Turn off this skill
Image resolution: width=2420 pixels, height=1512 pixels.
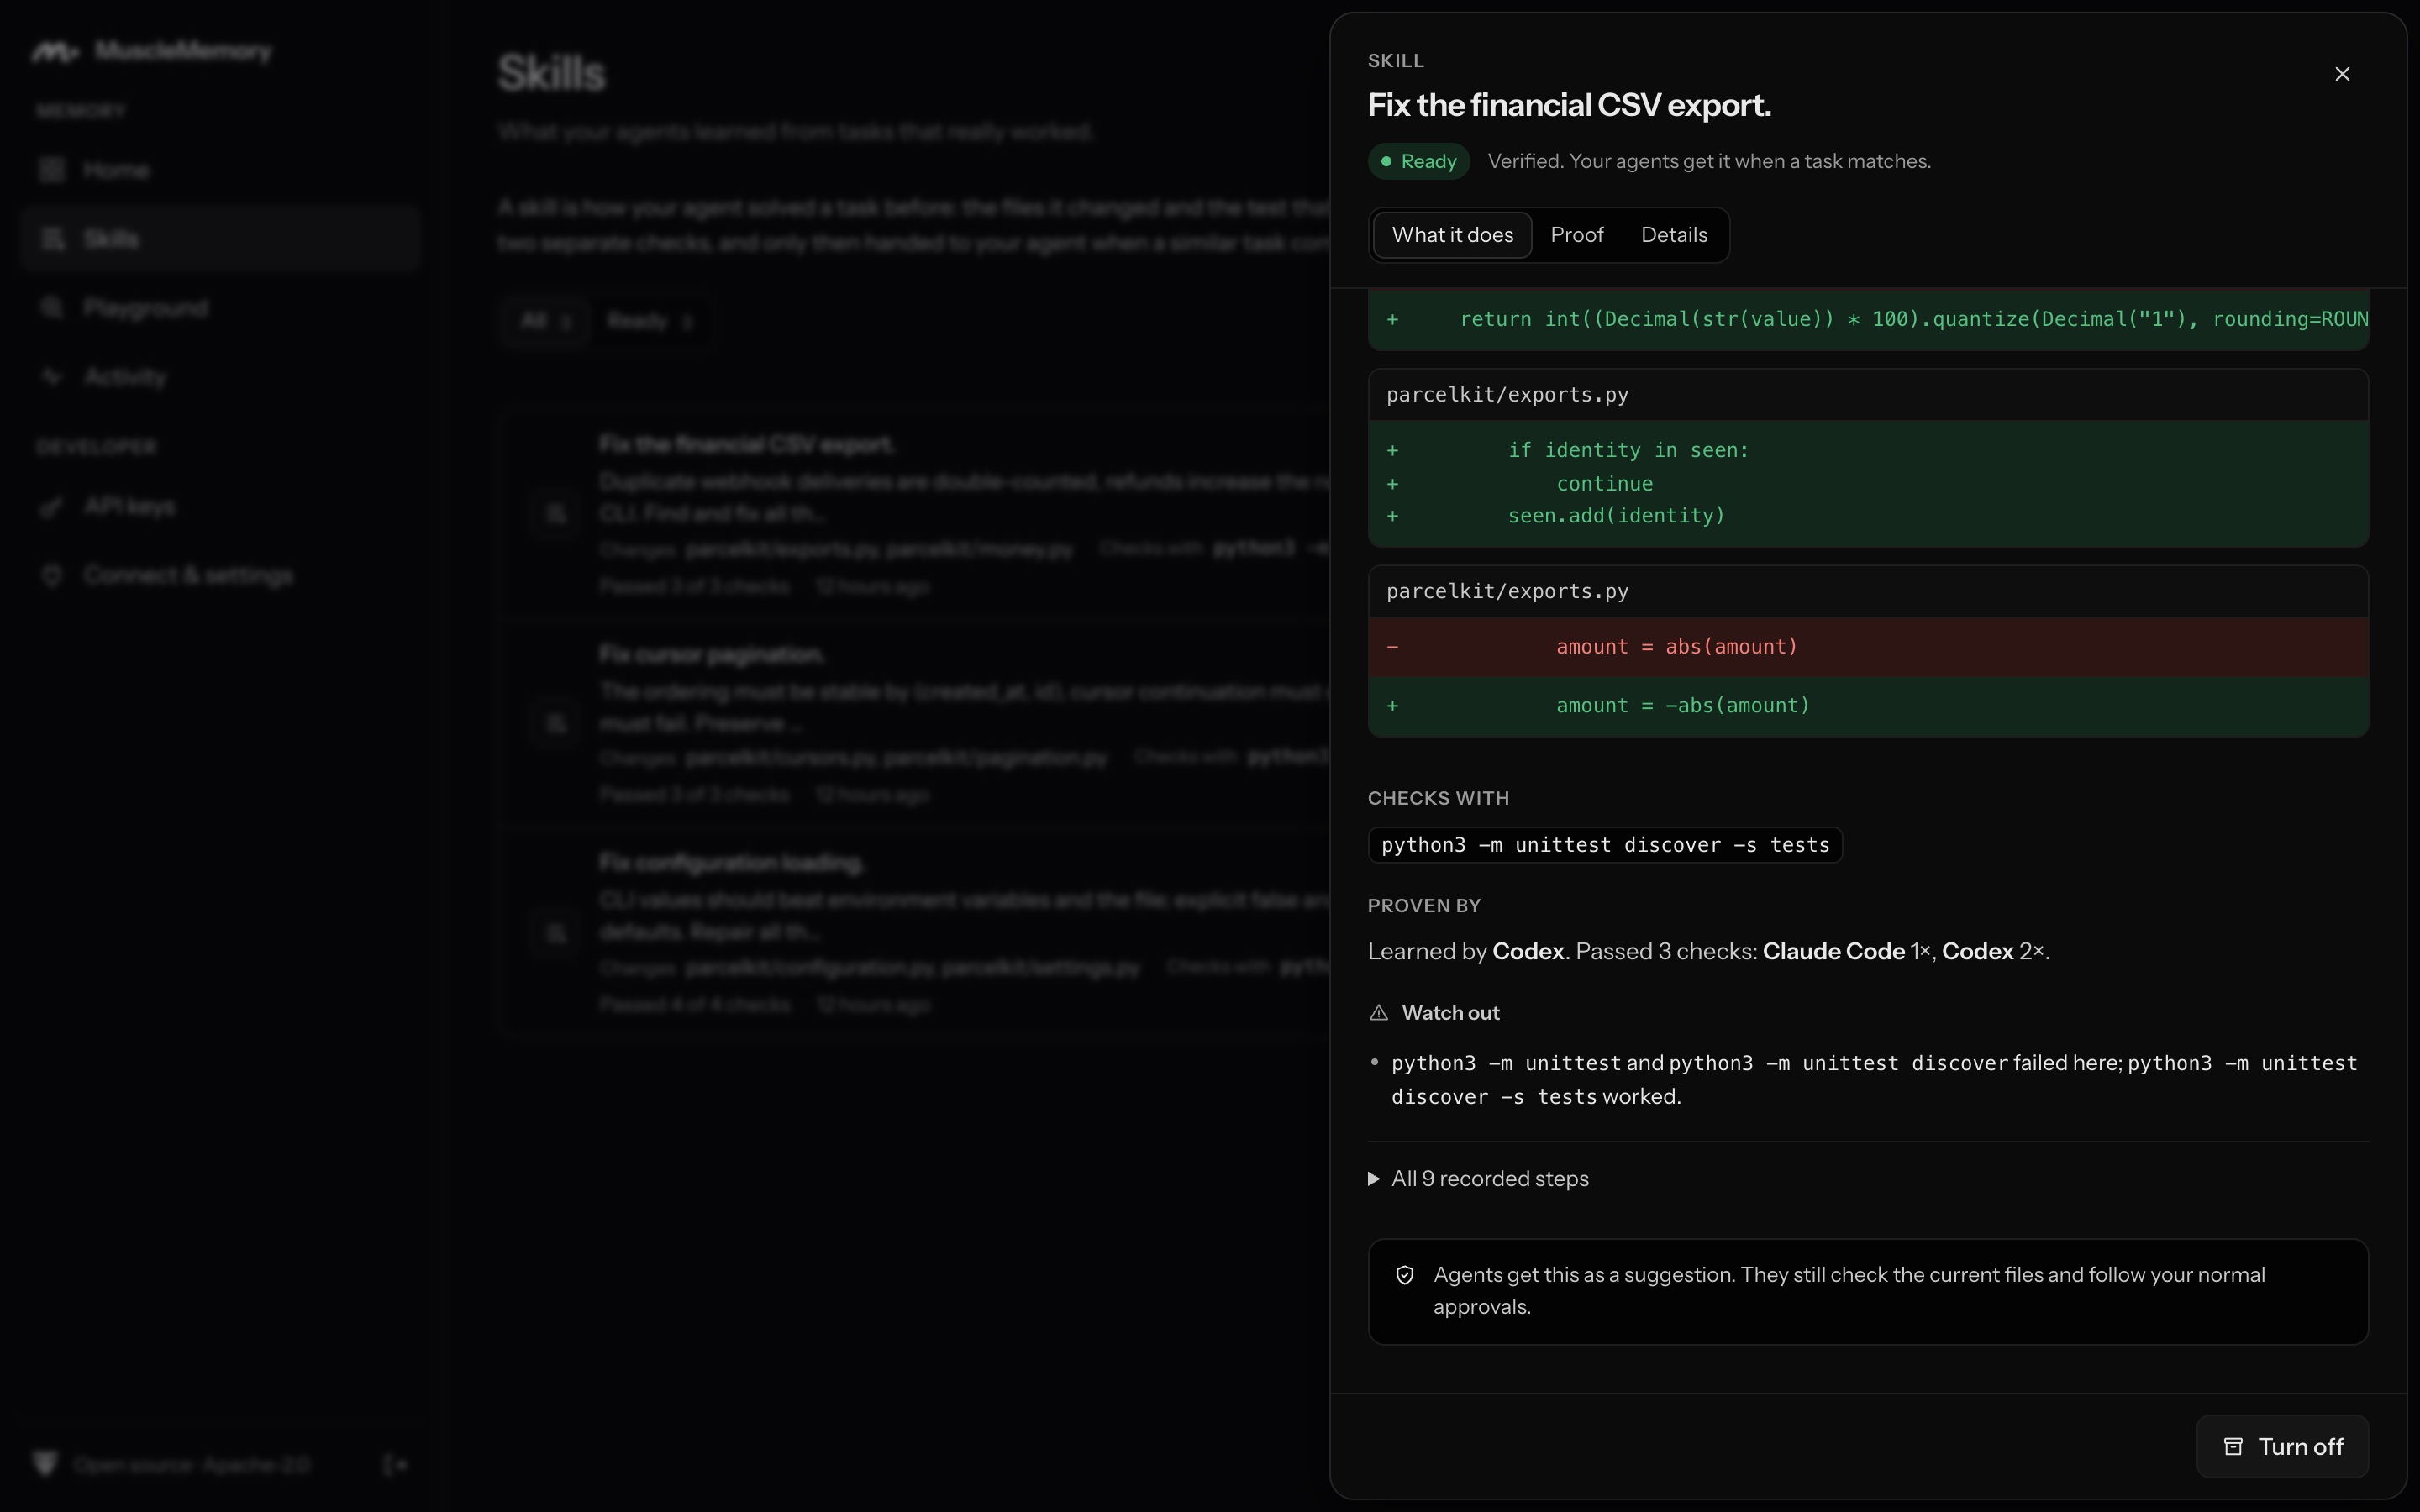point(2282,1446)
